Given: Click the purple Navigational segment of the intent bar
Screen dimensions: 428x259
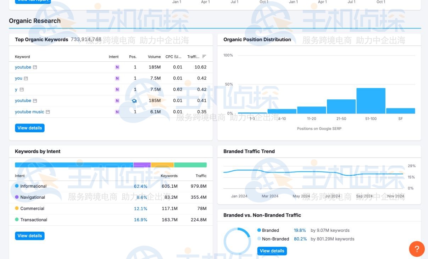Looking at the screenshot, I should (x=141, y=165).
